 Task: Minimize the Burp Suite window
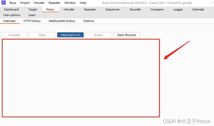click(212, 2)
